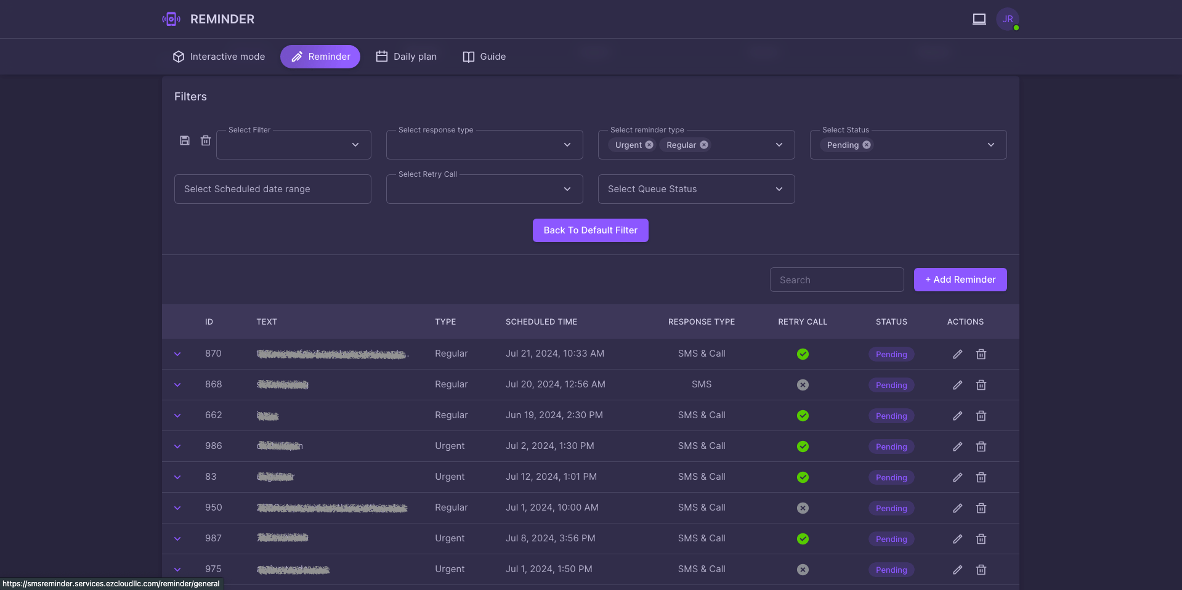Delete reminder 987 with trash icon
This screenshot has height=590, width=1182.
coord(981,539)
